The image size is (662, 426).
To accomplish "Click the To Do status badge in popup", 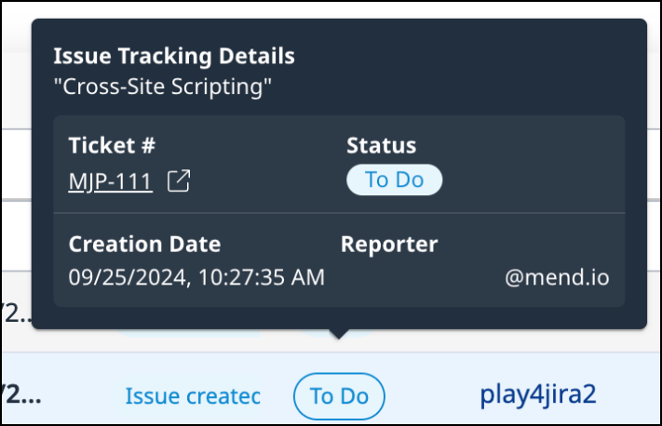I will [x=394, y=180].
